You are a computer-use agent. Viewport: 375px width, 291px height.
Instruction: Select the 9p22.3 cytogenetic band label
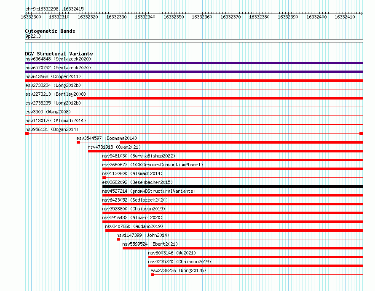(33, 36)
